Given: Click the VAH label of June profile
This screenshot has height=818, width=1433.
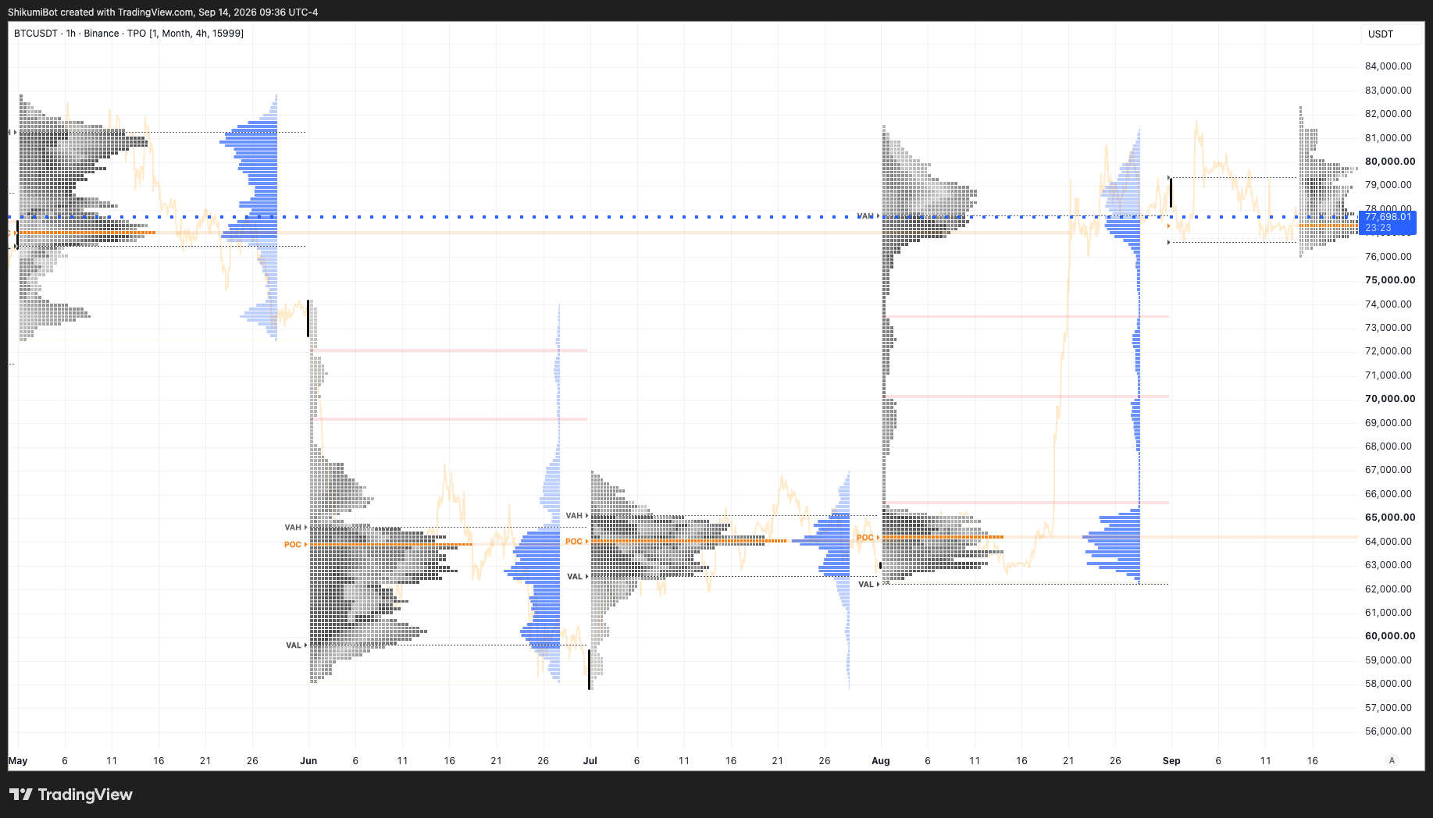Looking at the screenshot, I should (x=293, y=528).
